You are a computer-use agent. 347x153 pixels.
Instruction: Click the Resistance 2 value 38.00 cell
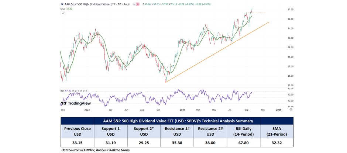point(210,143)
